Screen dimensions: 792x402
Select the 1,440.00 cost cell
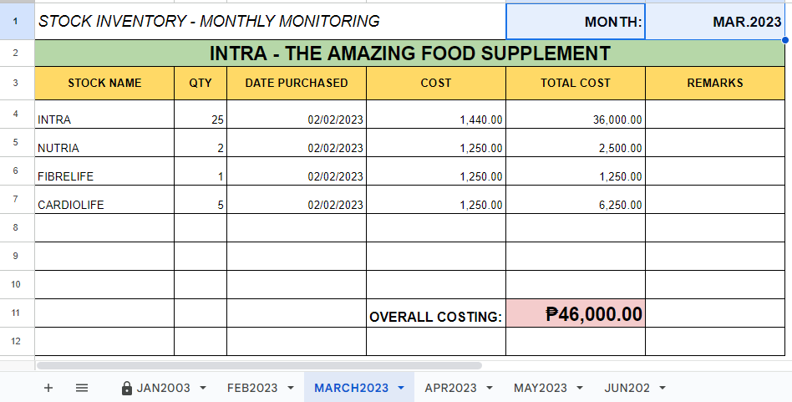tap(436, 114)
